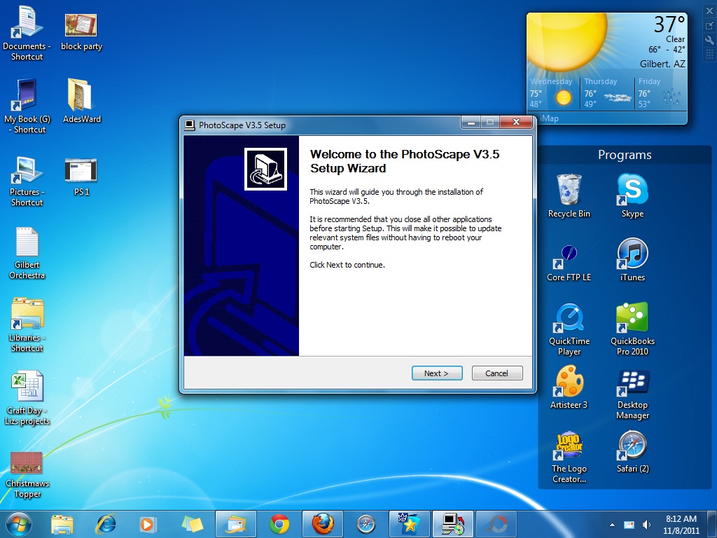Switch to Firefox in the taskbar

[322, 524]
